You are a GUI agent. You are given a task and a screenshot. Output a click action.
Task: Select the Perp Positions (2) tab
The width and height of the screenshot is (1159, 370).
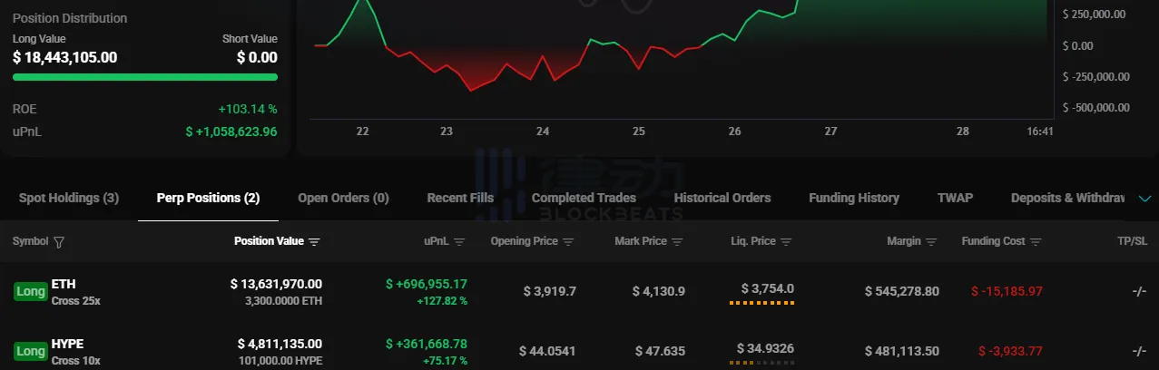(x=208, y=198)
